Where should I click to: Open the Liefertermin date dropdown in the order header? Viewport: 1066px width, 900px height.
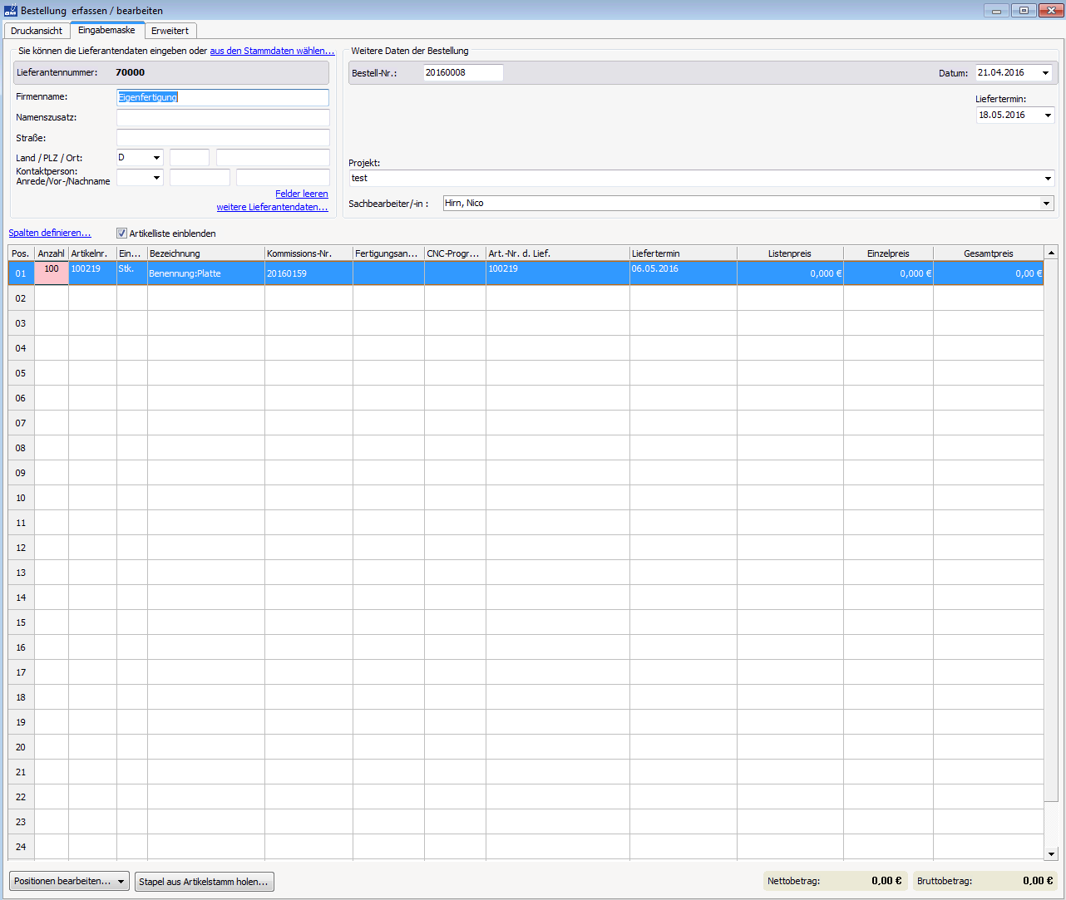[1048, 116]
